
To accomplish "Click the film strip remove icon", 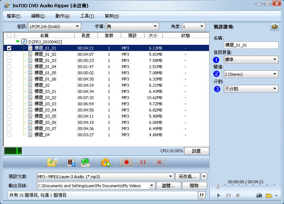I will pos(71,162).
